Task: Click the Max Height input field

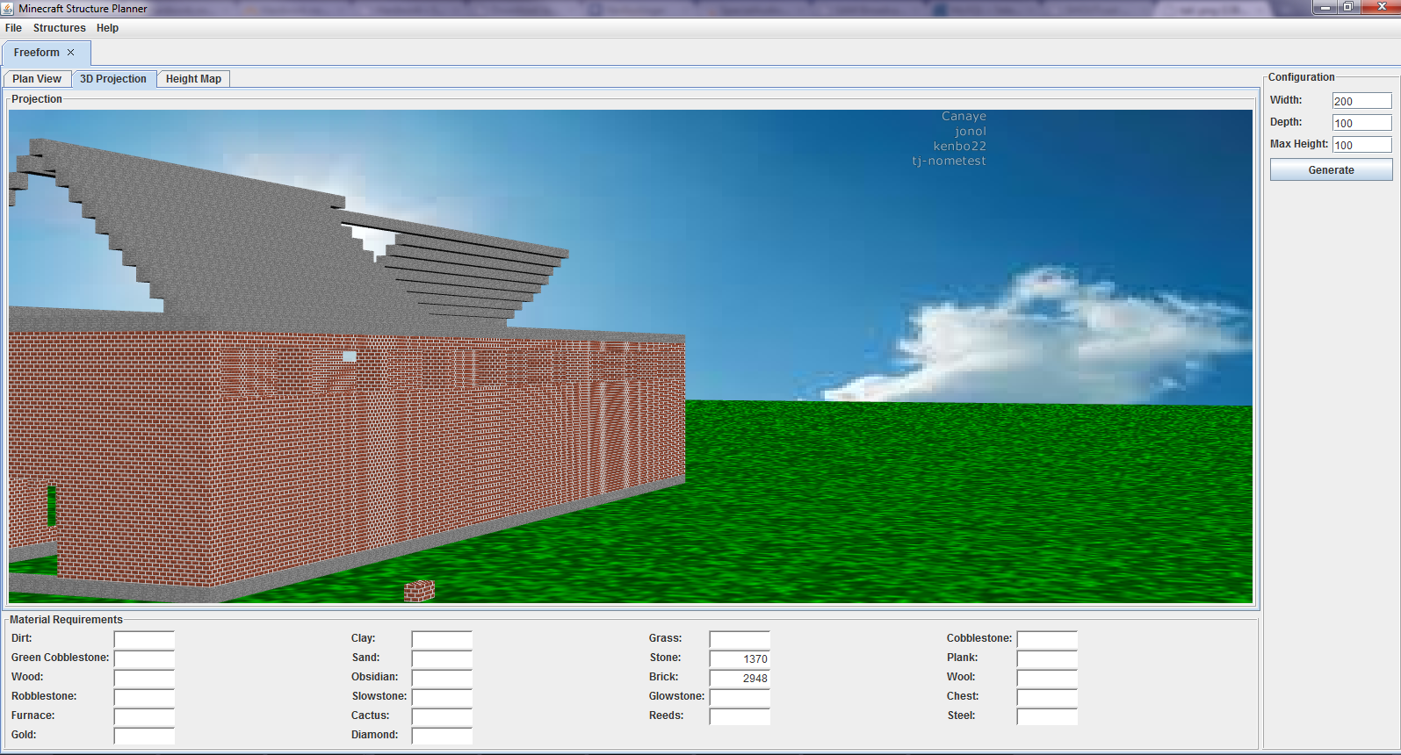Action: (x=1361, y=145)
